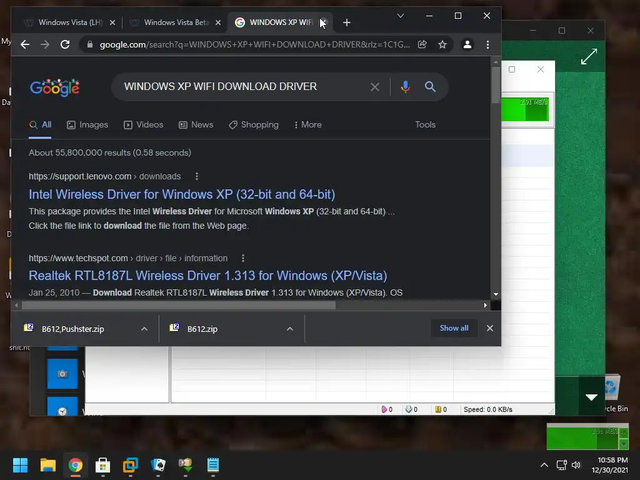
Task: Open the tab search chevron
Action: tap(401, 16)
